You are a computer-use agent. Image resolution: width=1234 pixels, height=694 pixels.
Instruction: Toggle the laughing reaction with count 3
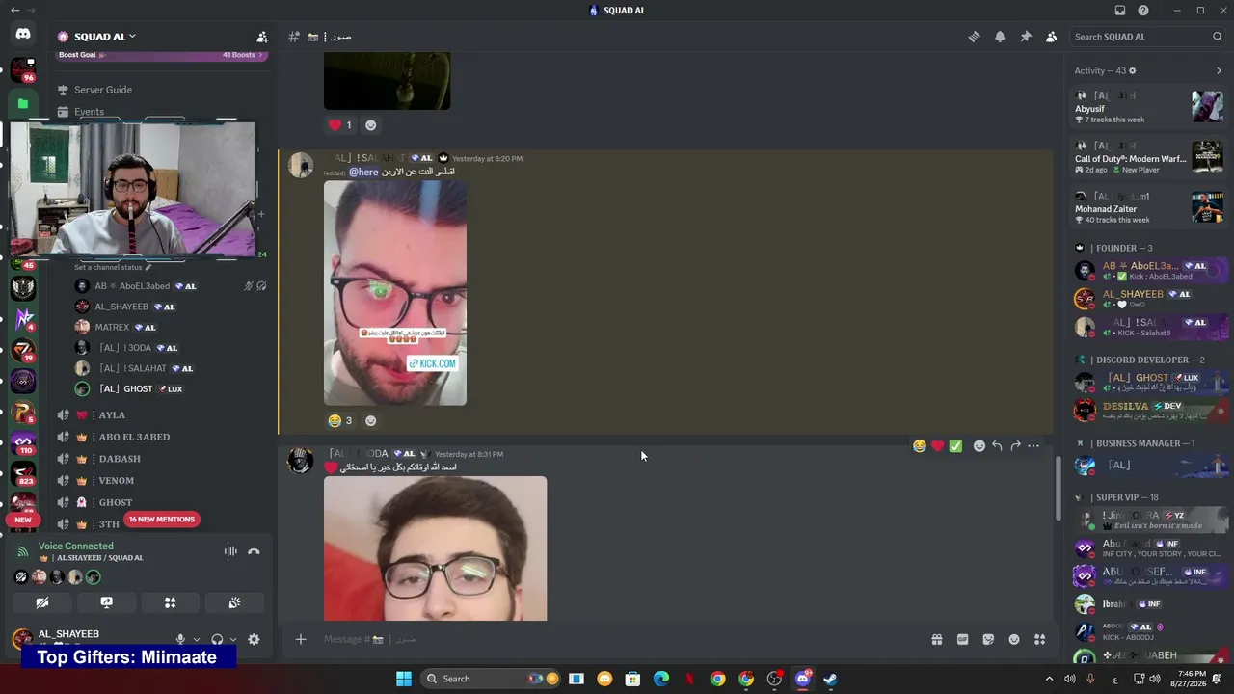click(340, 420)
